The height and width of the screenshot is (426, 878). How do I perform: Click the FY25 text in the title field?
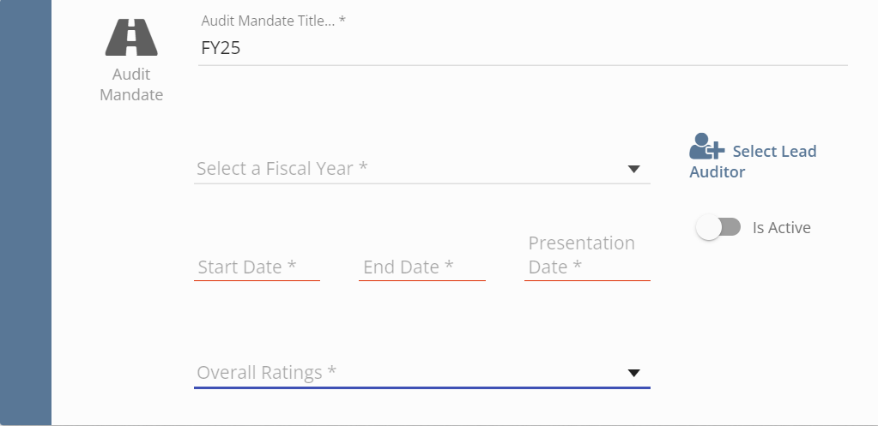click(x=221, y=49)
